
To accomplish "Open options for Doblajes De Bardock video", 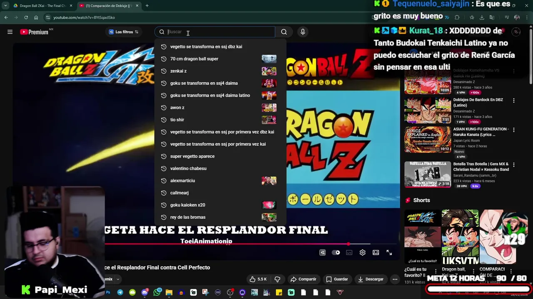I will 513,100.
